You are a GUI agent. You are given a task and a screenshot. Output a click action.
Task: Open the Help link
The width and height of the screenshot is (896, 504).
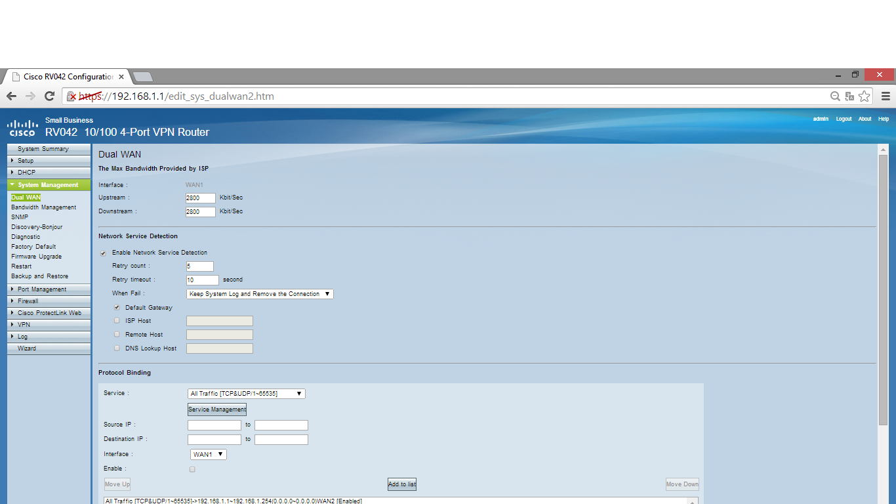[x=884, y=119]
